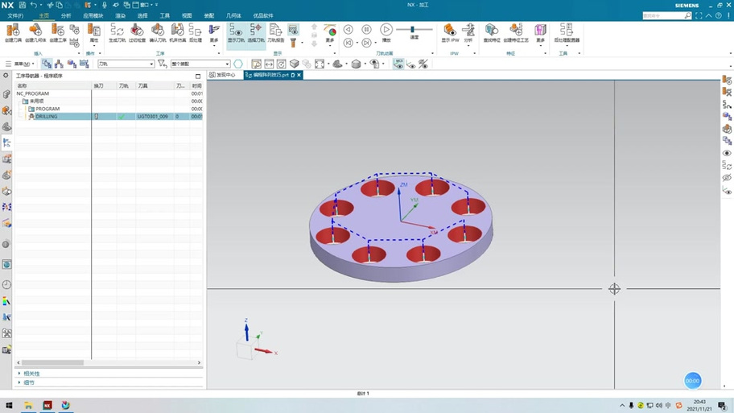Image resolution: width=734 pixels, height=413 pixels.
Task: Click the 播放 (Play) tool path button
Action: click(x=386, y=32)
